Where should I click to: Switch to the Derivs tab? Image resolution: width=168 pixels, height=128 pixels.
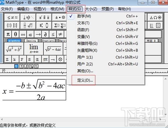tap(31, 41)
